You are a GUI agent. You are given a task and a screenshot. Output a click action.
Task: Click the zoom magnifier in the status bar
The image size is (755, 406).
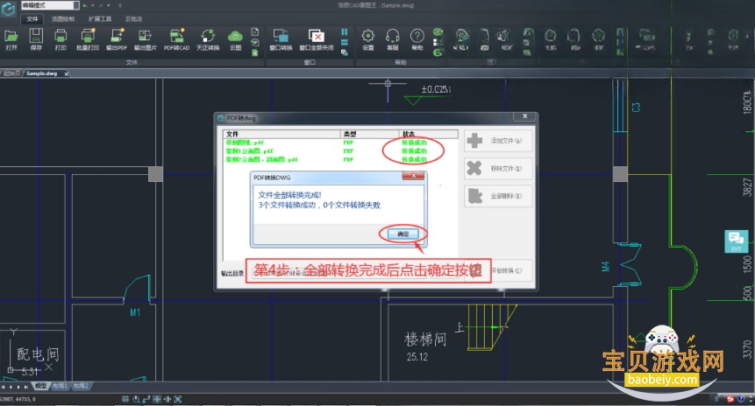[136, 399]
